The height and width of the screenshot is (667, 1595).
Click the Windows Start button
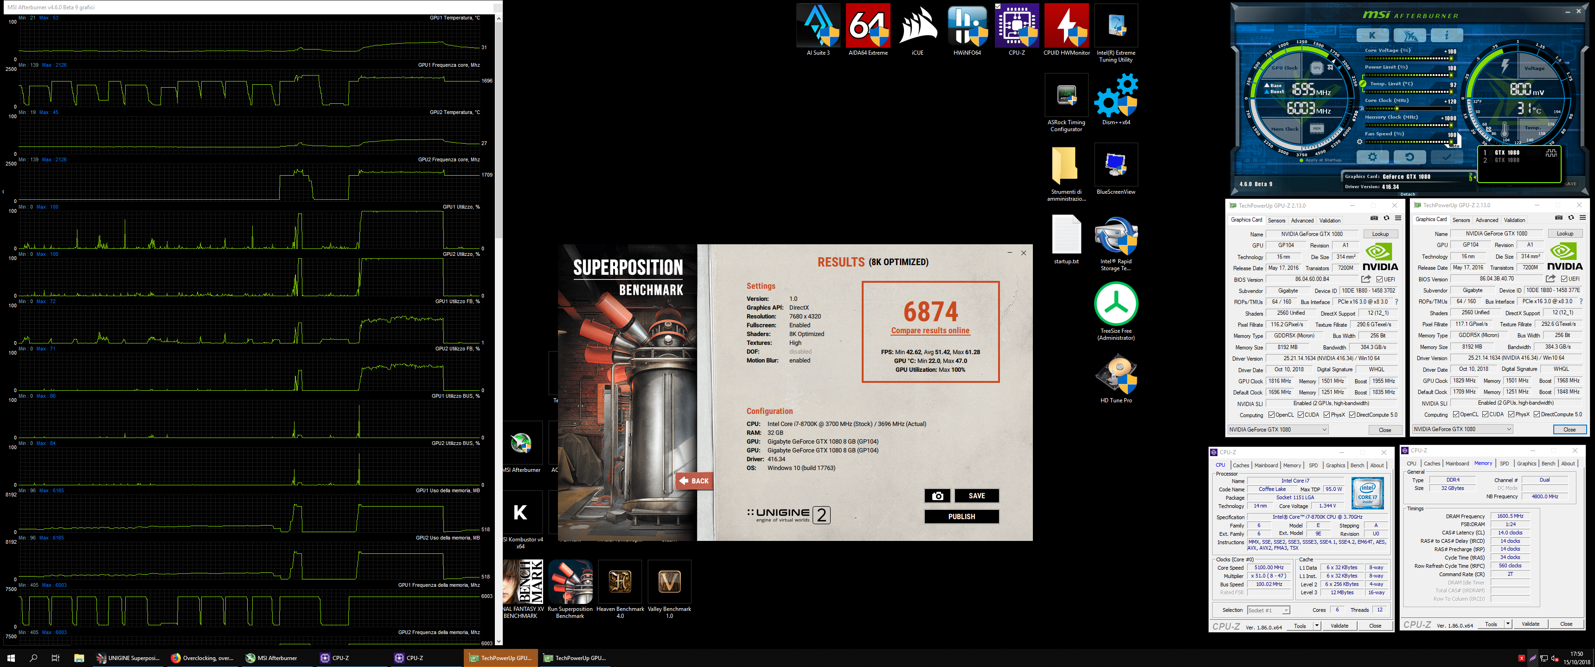(11, 658)
